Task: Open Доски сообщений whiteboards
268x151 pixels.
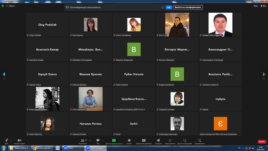Action: coord(185,141)
